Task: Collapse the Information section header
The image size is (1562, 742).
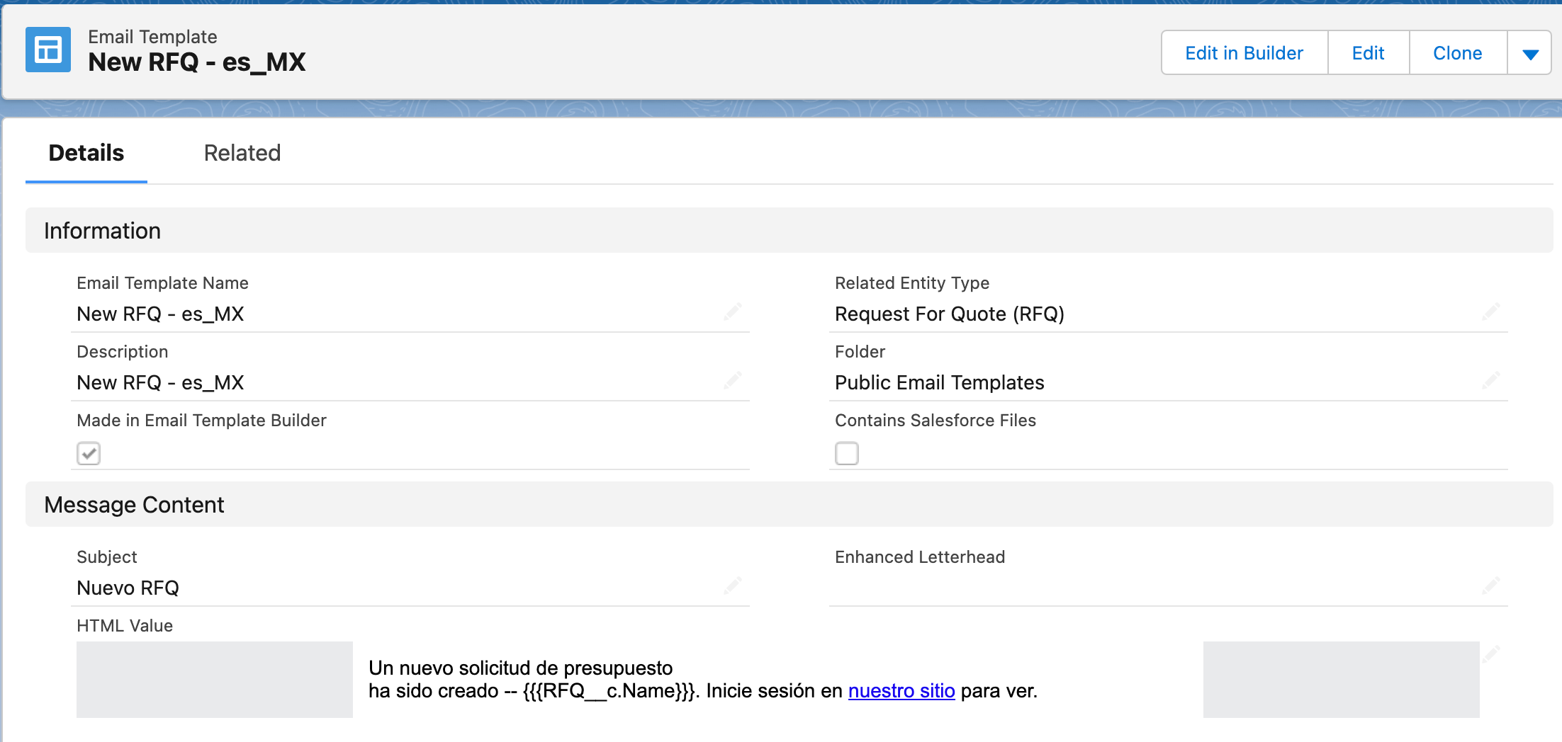Action: (x=103, y=231)
